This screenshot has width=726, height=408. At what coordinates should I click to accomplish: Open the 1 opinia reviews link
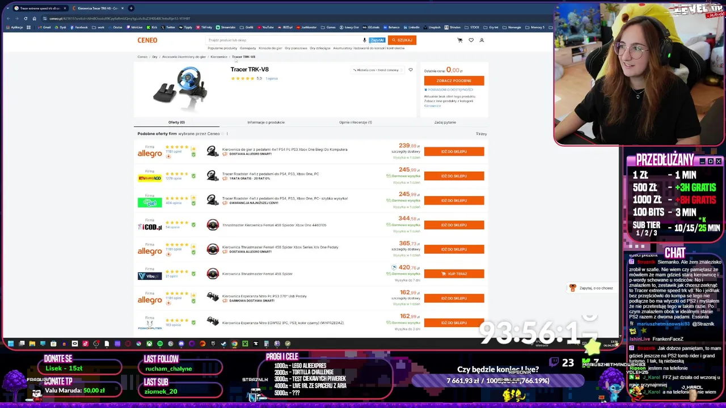click(x=272, y=78)
